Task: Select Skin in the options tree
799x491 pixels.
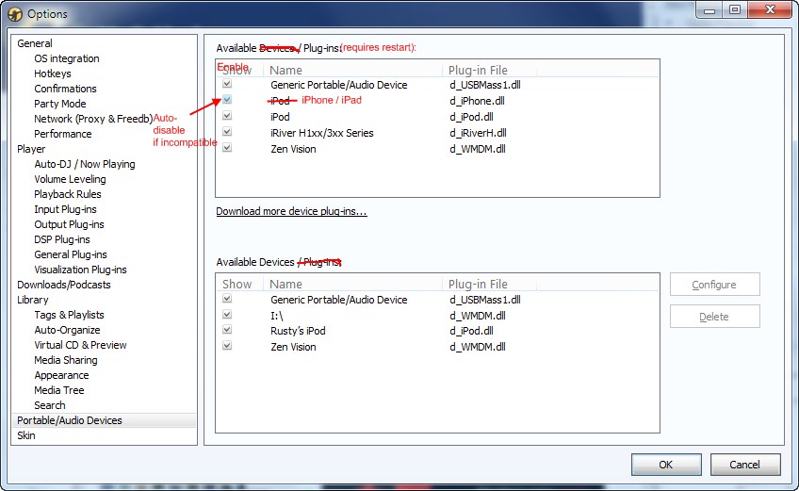Action: point(25,435)
